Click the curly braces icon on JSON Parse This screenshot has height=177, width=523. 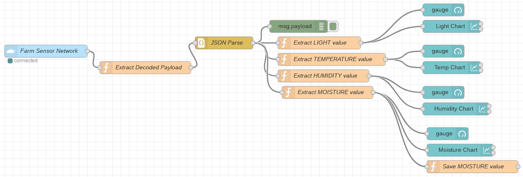[201, 43]
